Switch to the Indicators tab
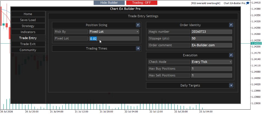264x114 pixels. 28,32
